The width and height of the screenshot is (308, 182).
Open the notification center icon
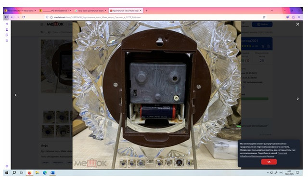point(297,173)
